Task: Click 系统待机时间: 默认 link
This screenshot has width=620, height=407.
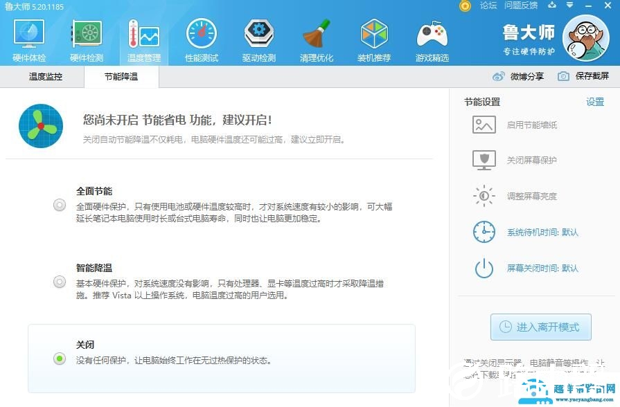Action: [x=542, y=233]
